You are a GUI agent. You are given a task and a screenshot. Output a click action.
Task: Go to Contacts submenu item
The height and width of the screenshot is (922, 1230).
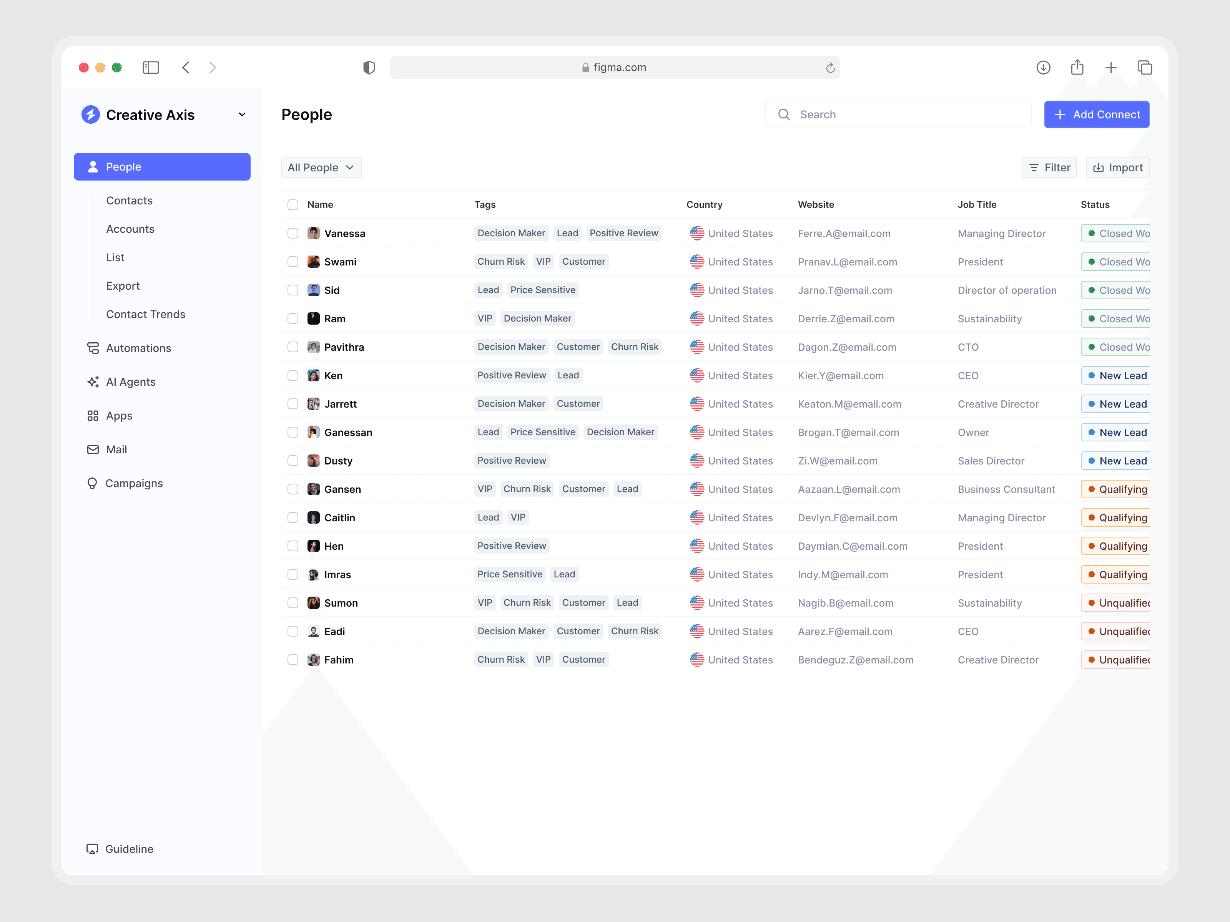point(129,201)
